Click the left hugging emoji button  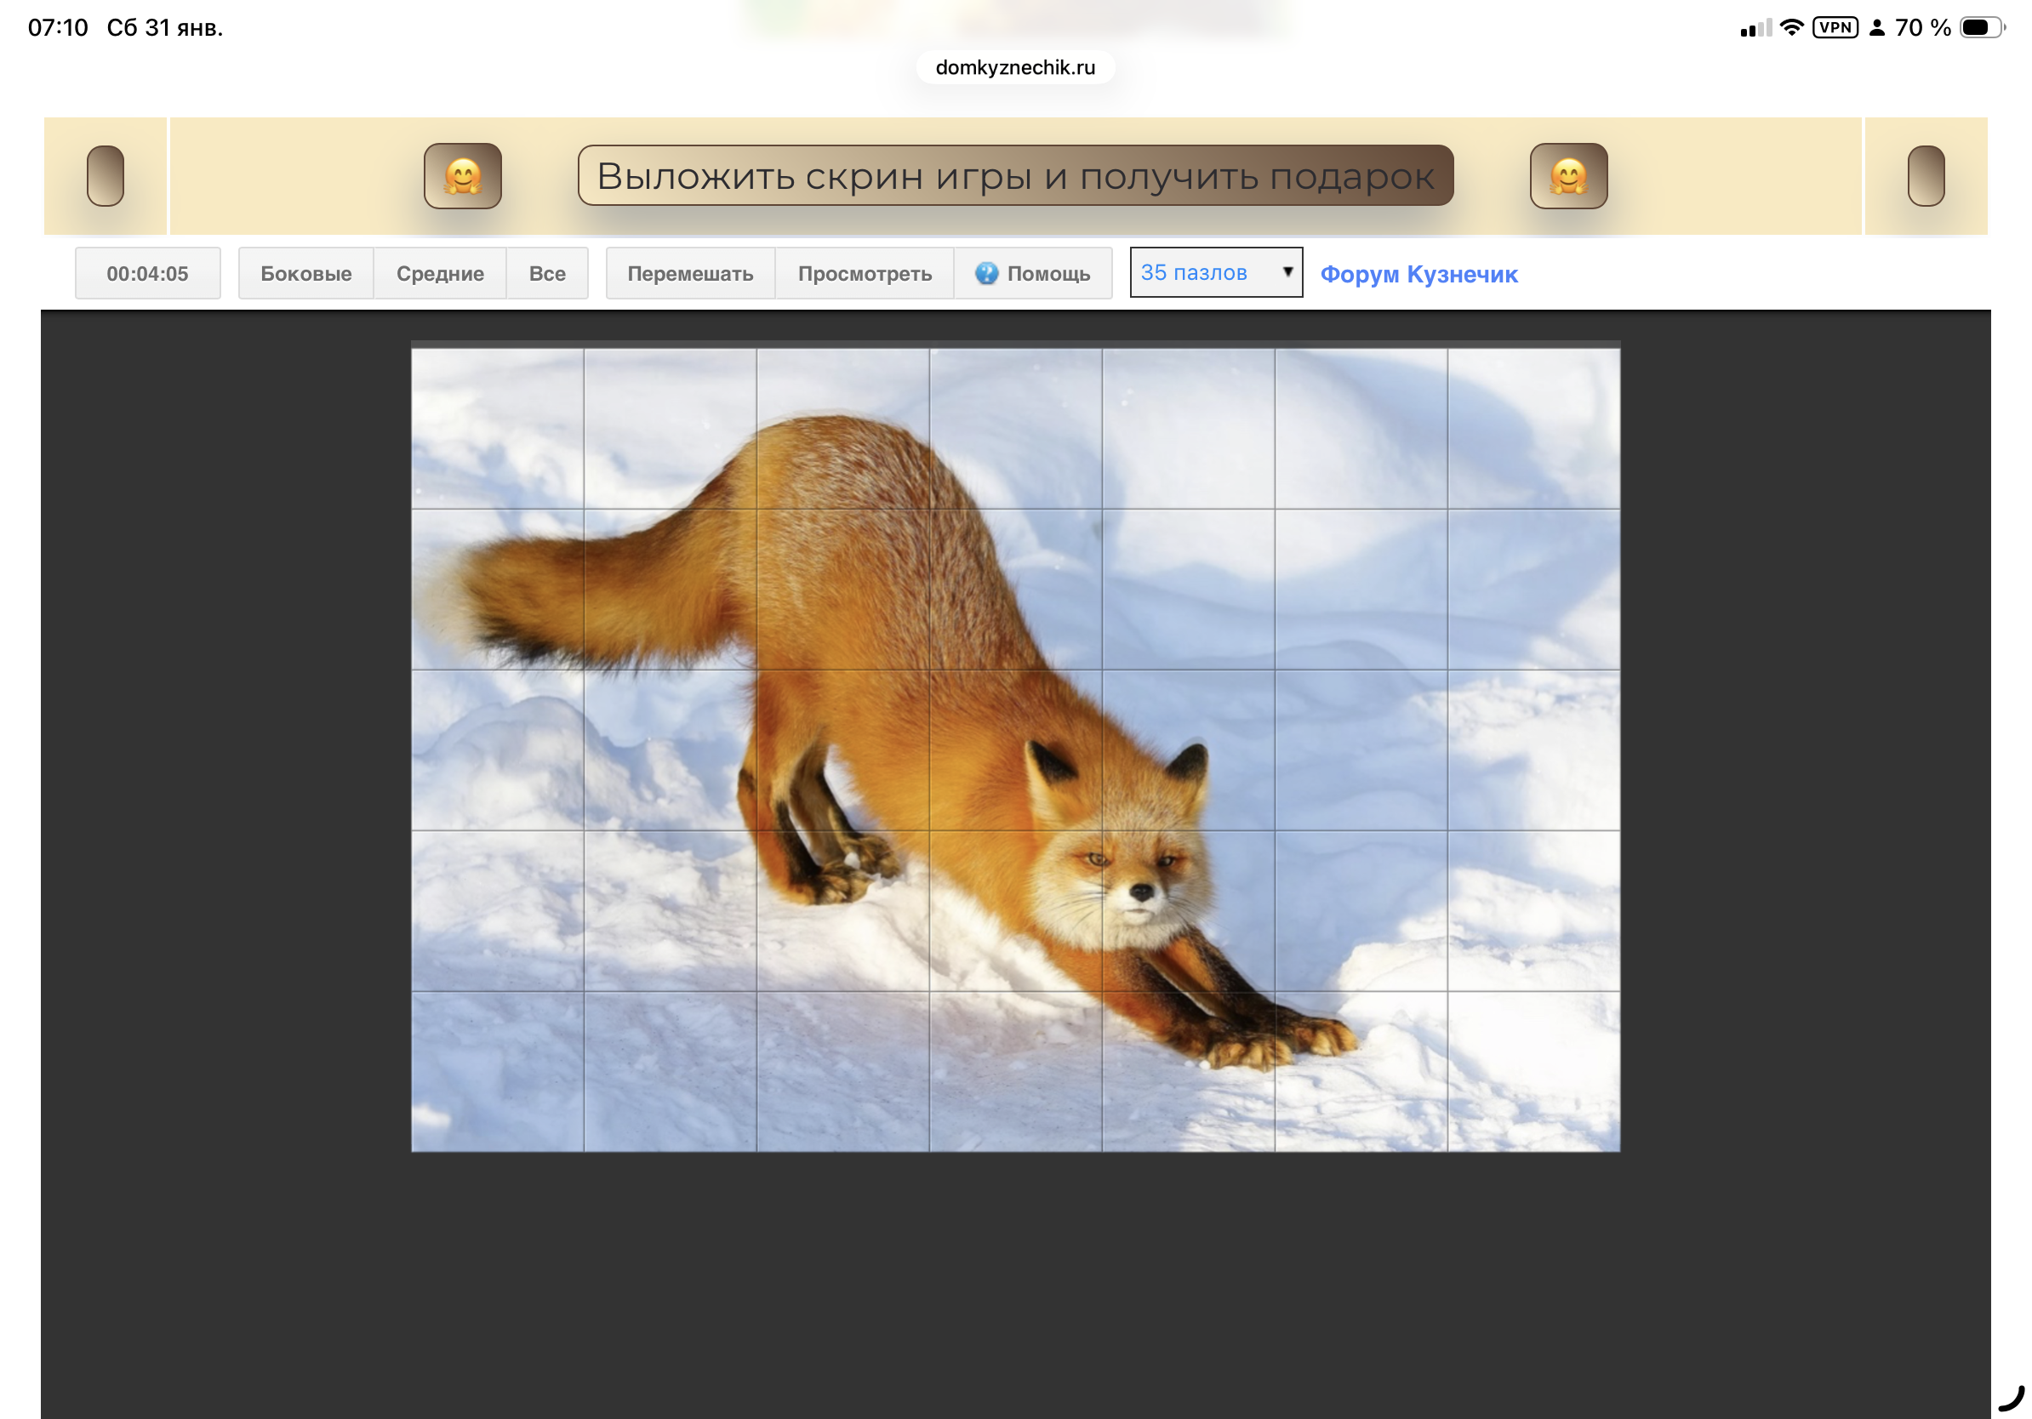click(x=462, y=176)
